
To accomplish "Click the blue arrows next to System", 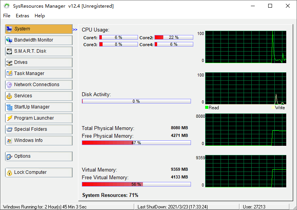I will click(x=75, y=29).
